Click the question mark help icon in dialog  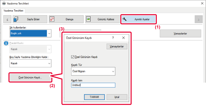pos(113,38)
